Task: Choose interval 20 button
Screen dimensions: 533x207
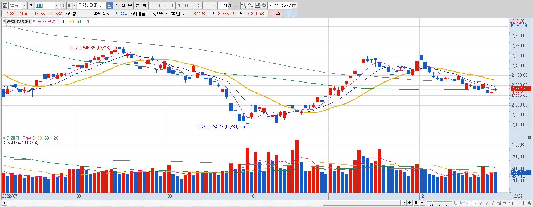Action: tap(179, 5)
